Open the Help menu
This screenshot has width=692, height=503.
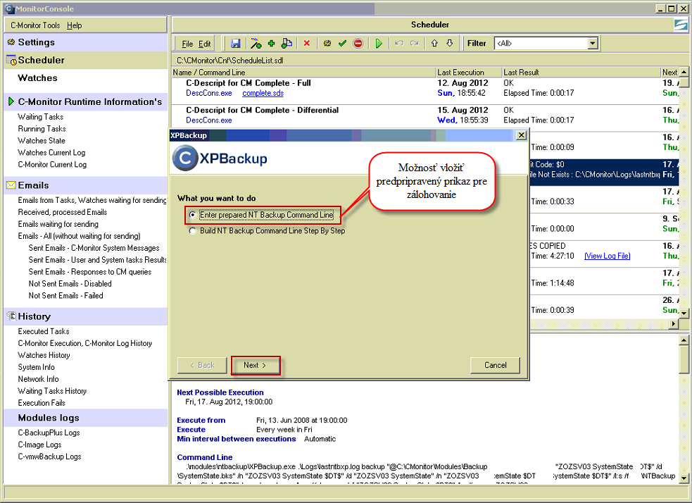pos(74,25)
